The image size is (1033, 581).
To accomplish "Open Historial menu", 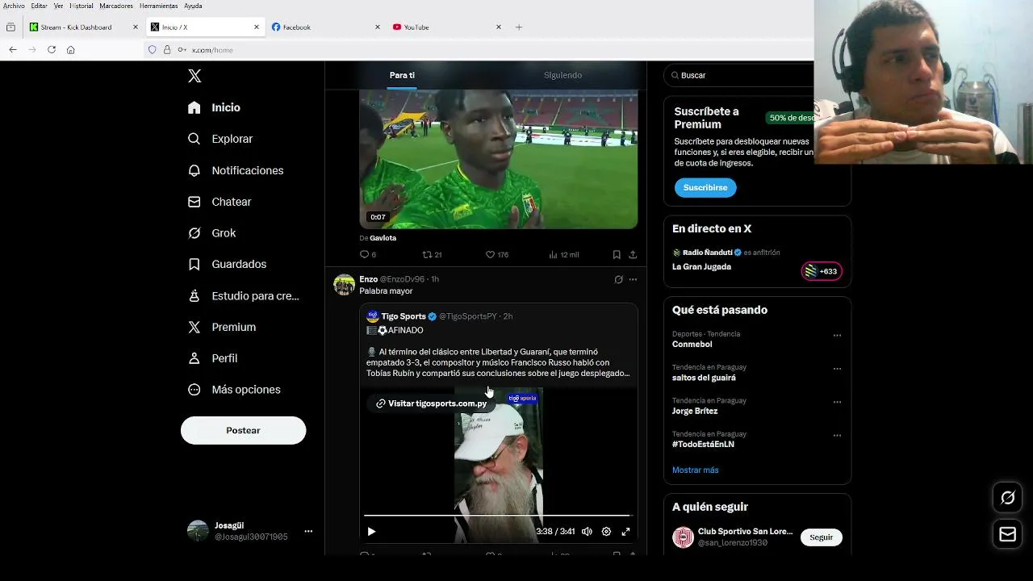I will tap(82, 6).
